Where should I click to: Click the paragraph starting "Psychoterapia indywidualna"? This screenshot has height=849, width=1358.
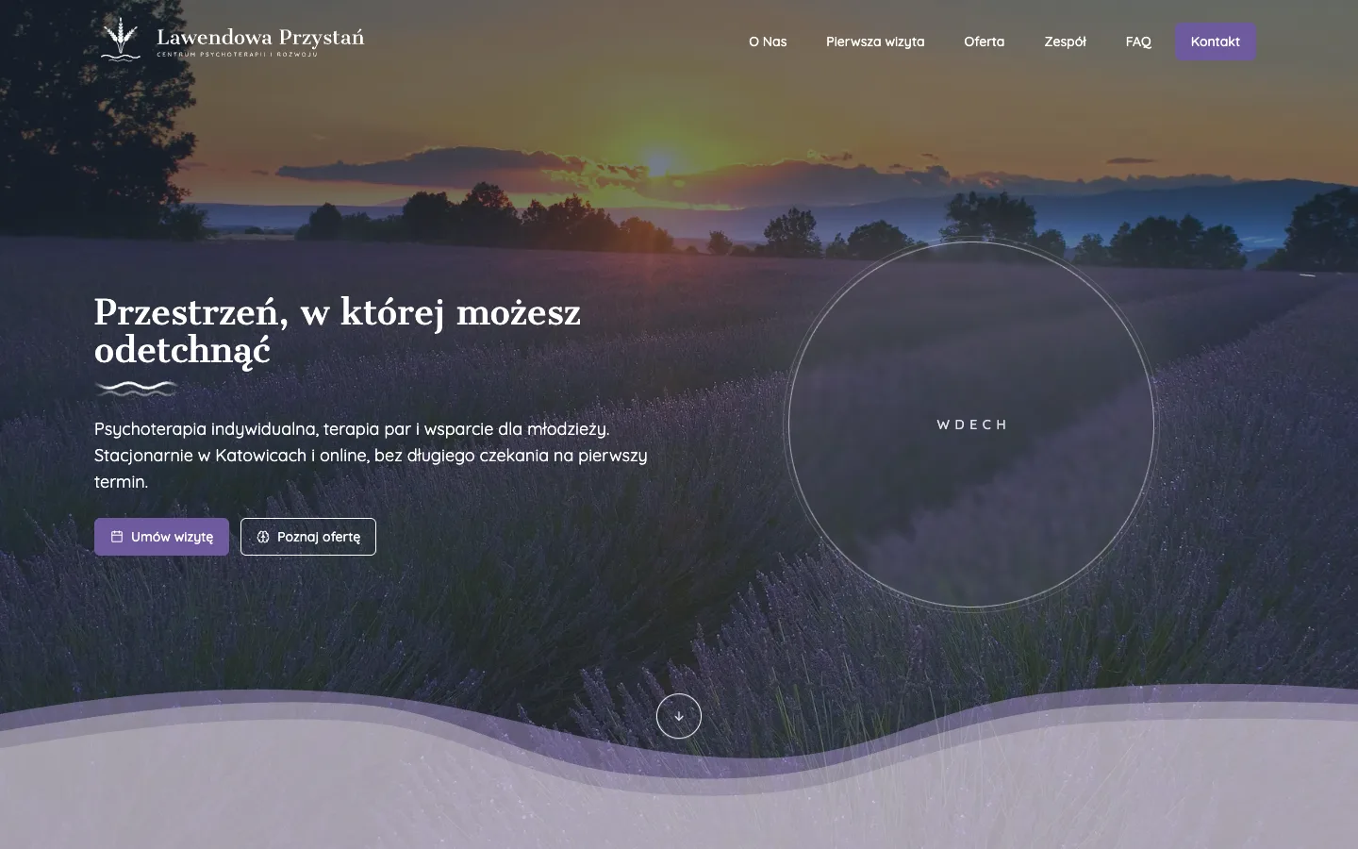click(371, 456)
